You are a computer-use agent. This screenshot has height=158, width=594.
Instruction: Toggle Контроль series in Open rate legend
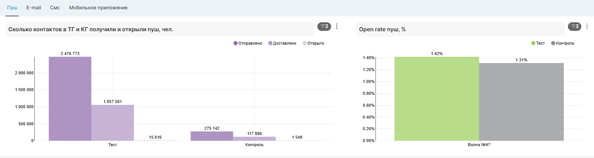[563, 43]
